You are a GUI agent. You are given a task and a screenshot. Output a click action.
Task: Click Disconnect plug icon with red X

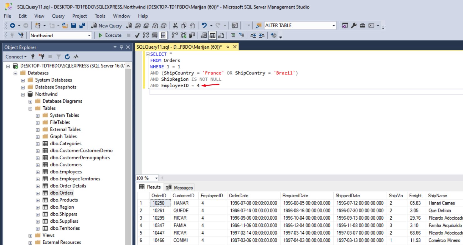(x=42, y=57)
